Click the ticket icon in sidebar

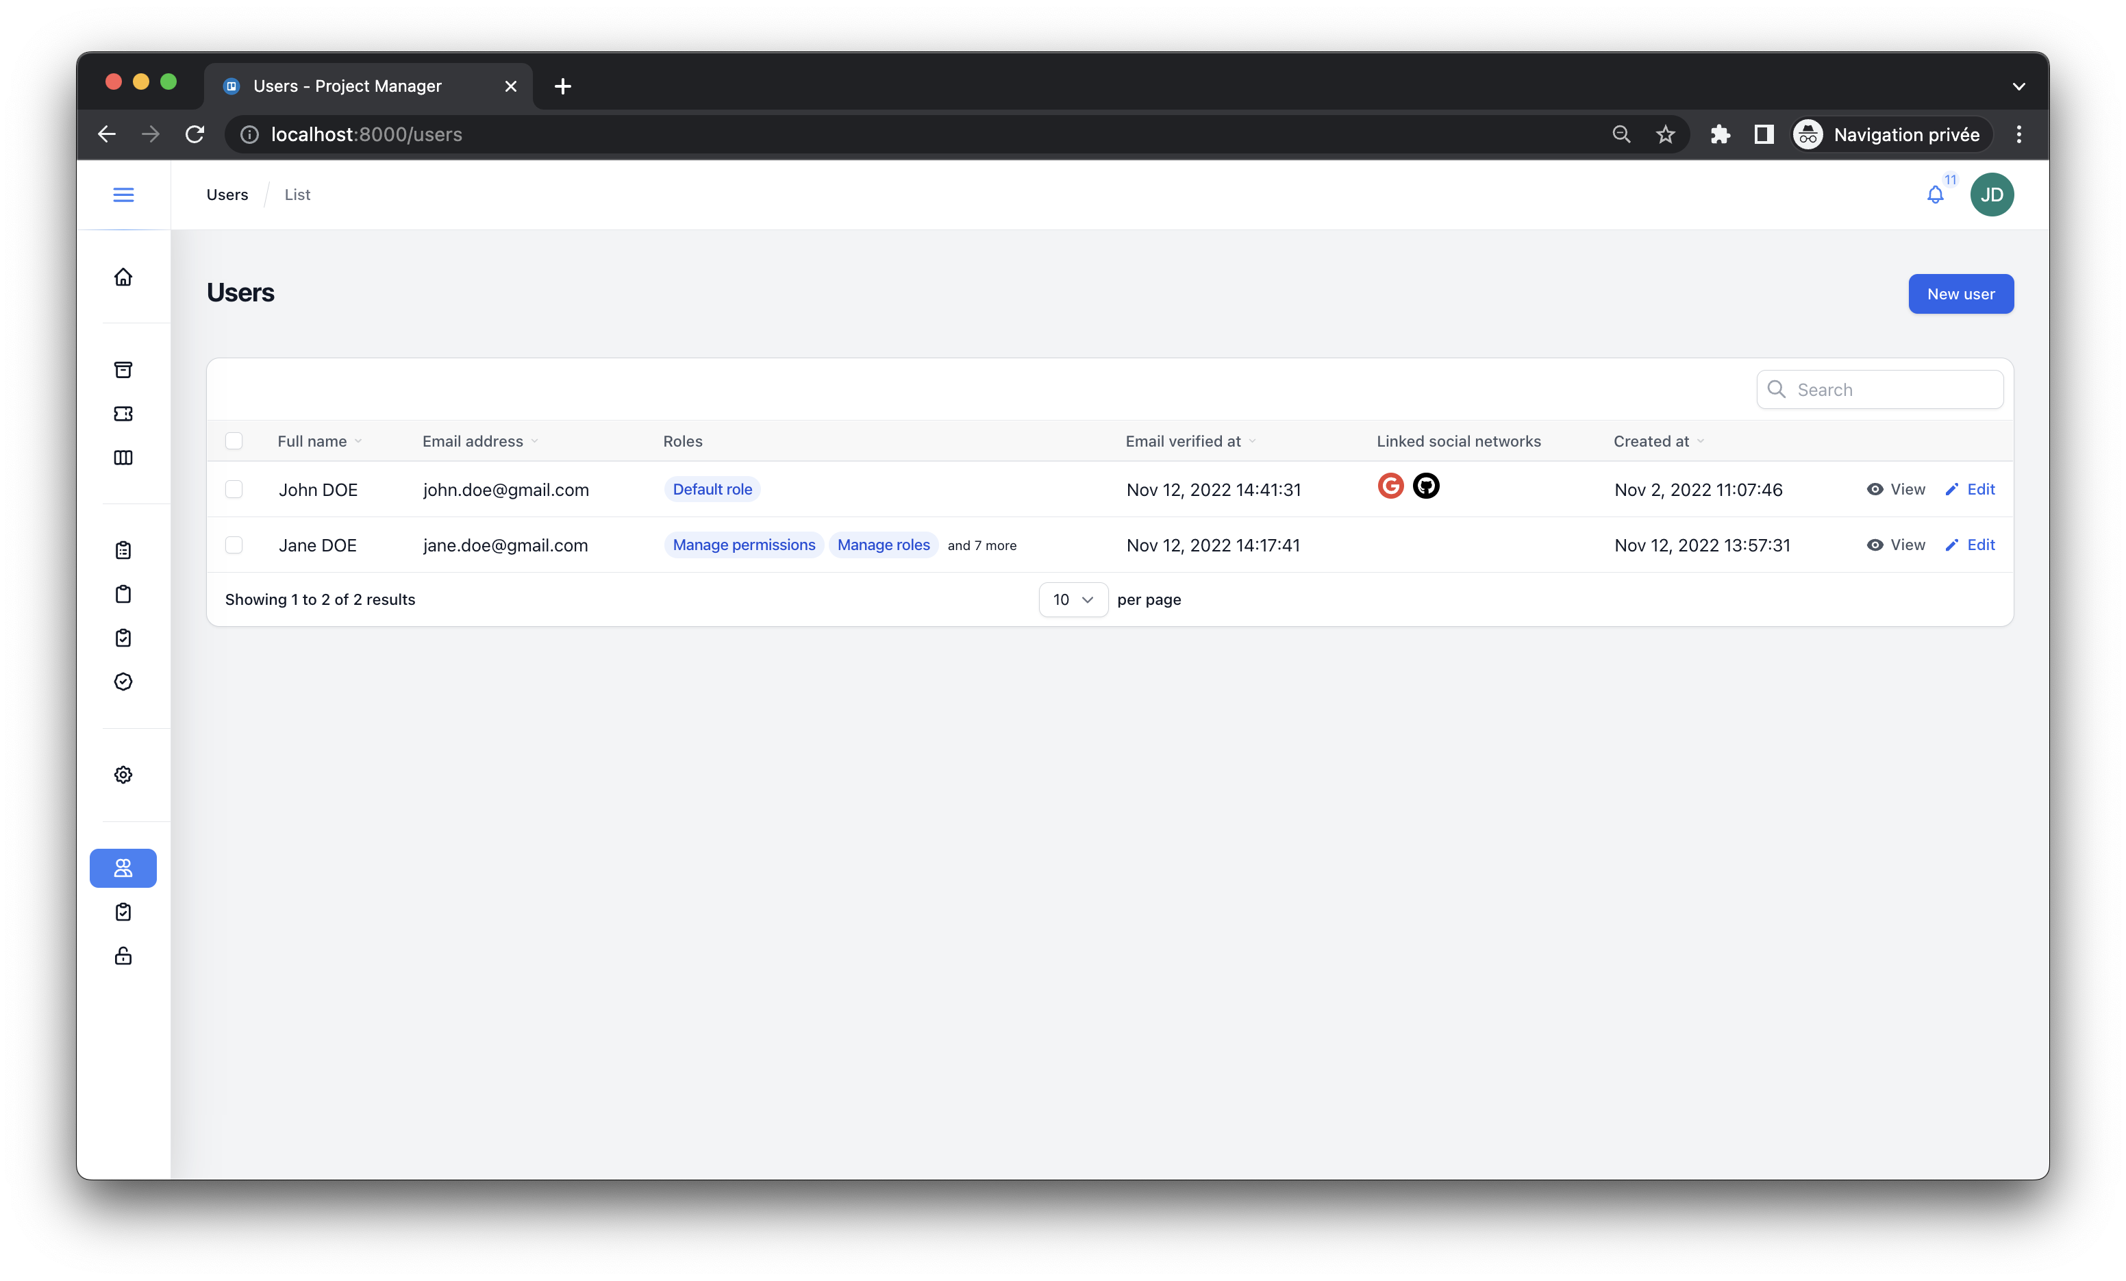click(123, 414)
